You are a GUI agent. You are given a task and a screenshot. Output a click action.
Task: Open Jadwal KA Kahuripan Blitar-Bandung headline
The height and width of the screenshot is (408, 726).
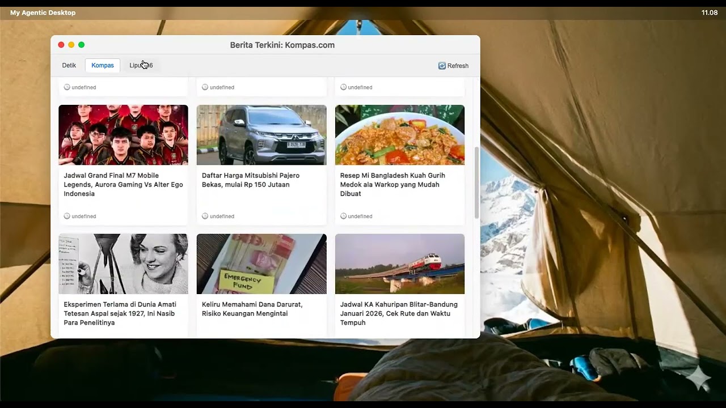point(399,313)
